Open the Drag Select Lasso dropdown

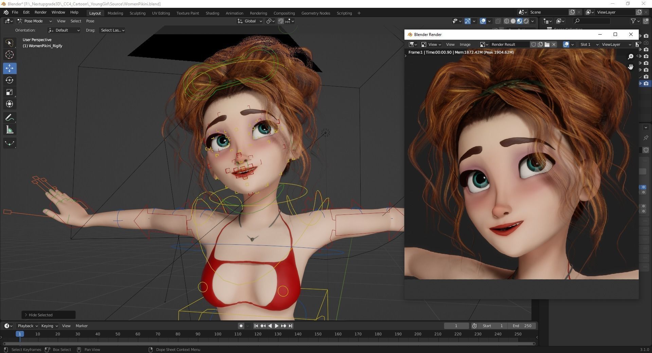(x=112, y=30)
